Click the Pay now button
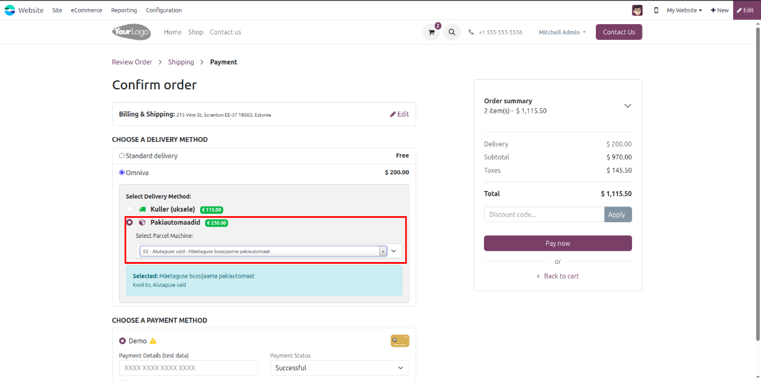The height and width of the screenshot is (381, 761). (557, 243)
